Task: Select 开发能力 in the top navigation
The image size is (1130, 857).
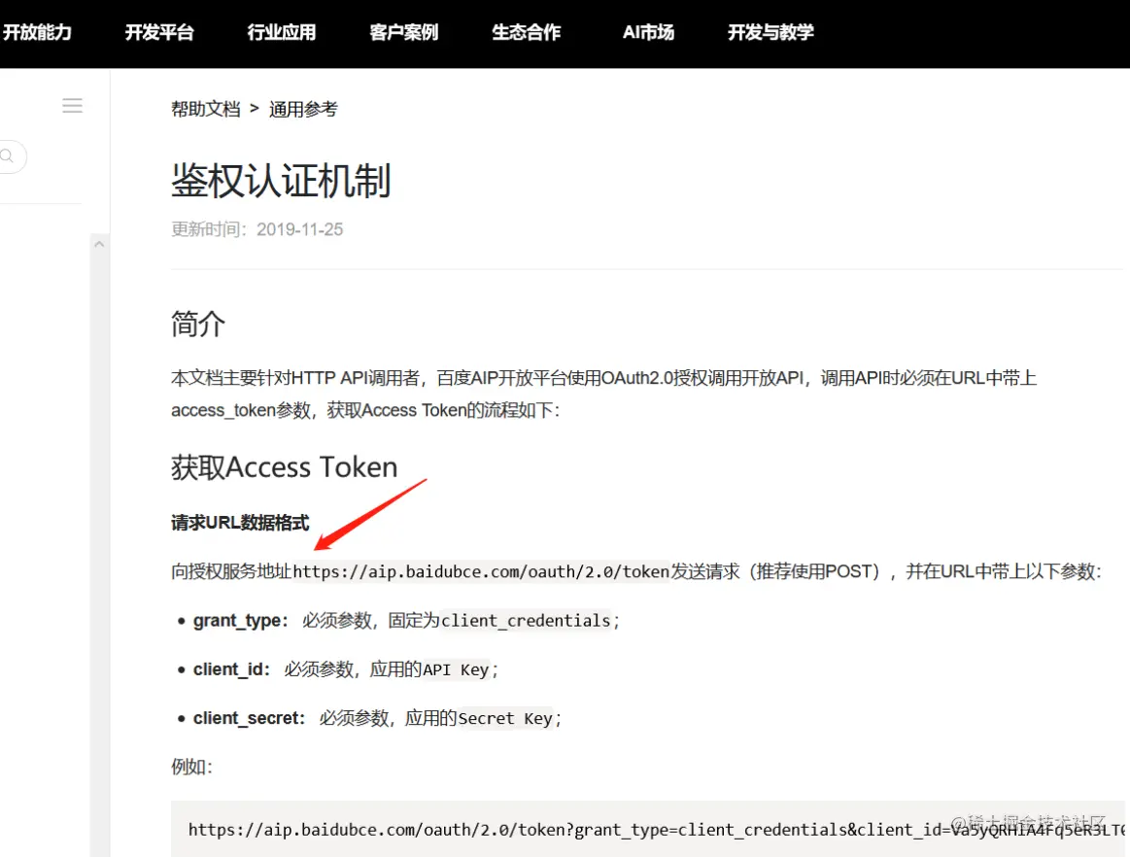Action: (39, 32)
